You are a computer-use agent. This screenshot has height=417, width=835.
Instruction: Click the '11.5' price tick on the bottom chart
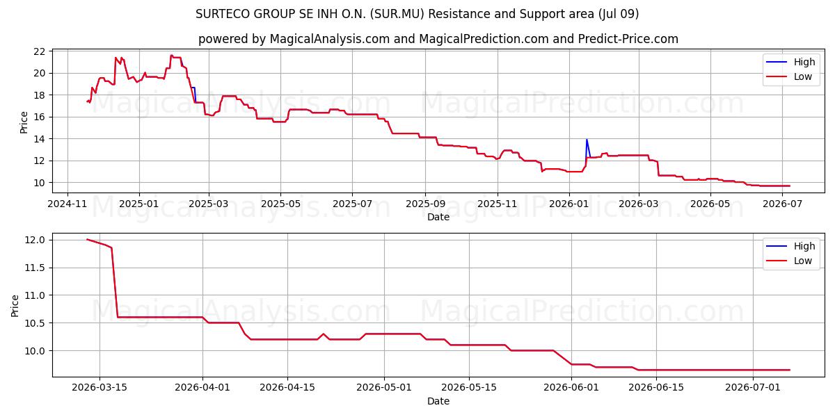(36, 268)
